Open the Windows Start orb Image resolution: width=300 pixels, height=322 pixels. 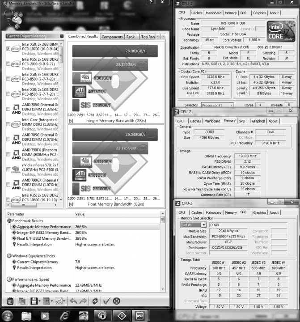click(7, 316)
